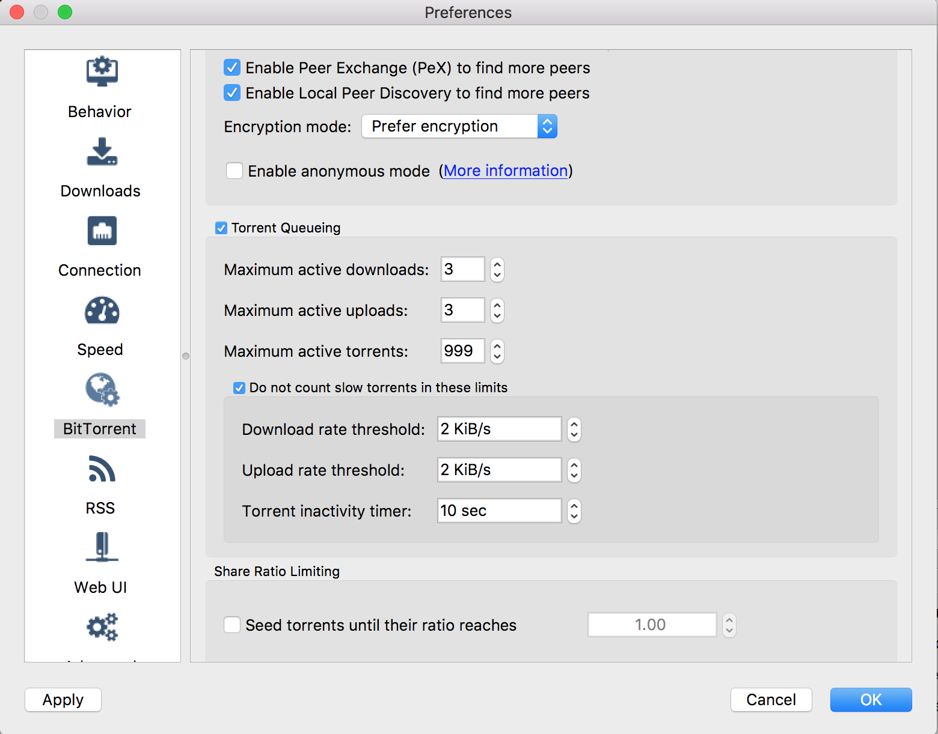Select the Downloads section icon

[x=101, y=151]
